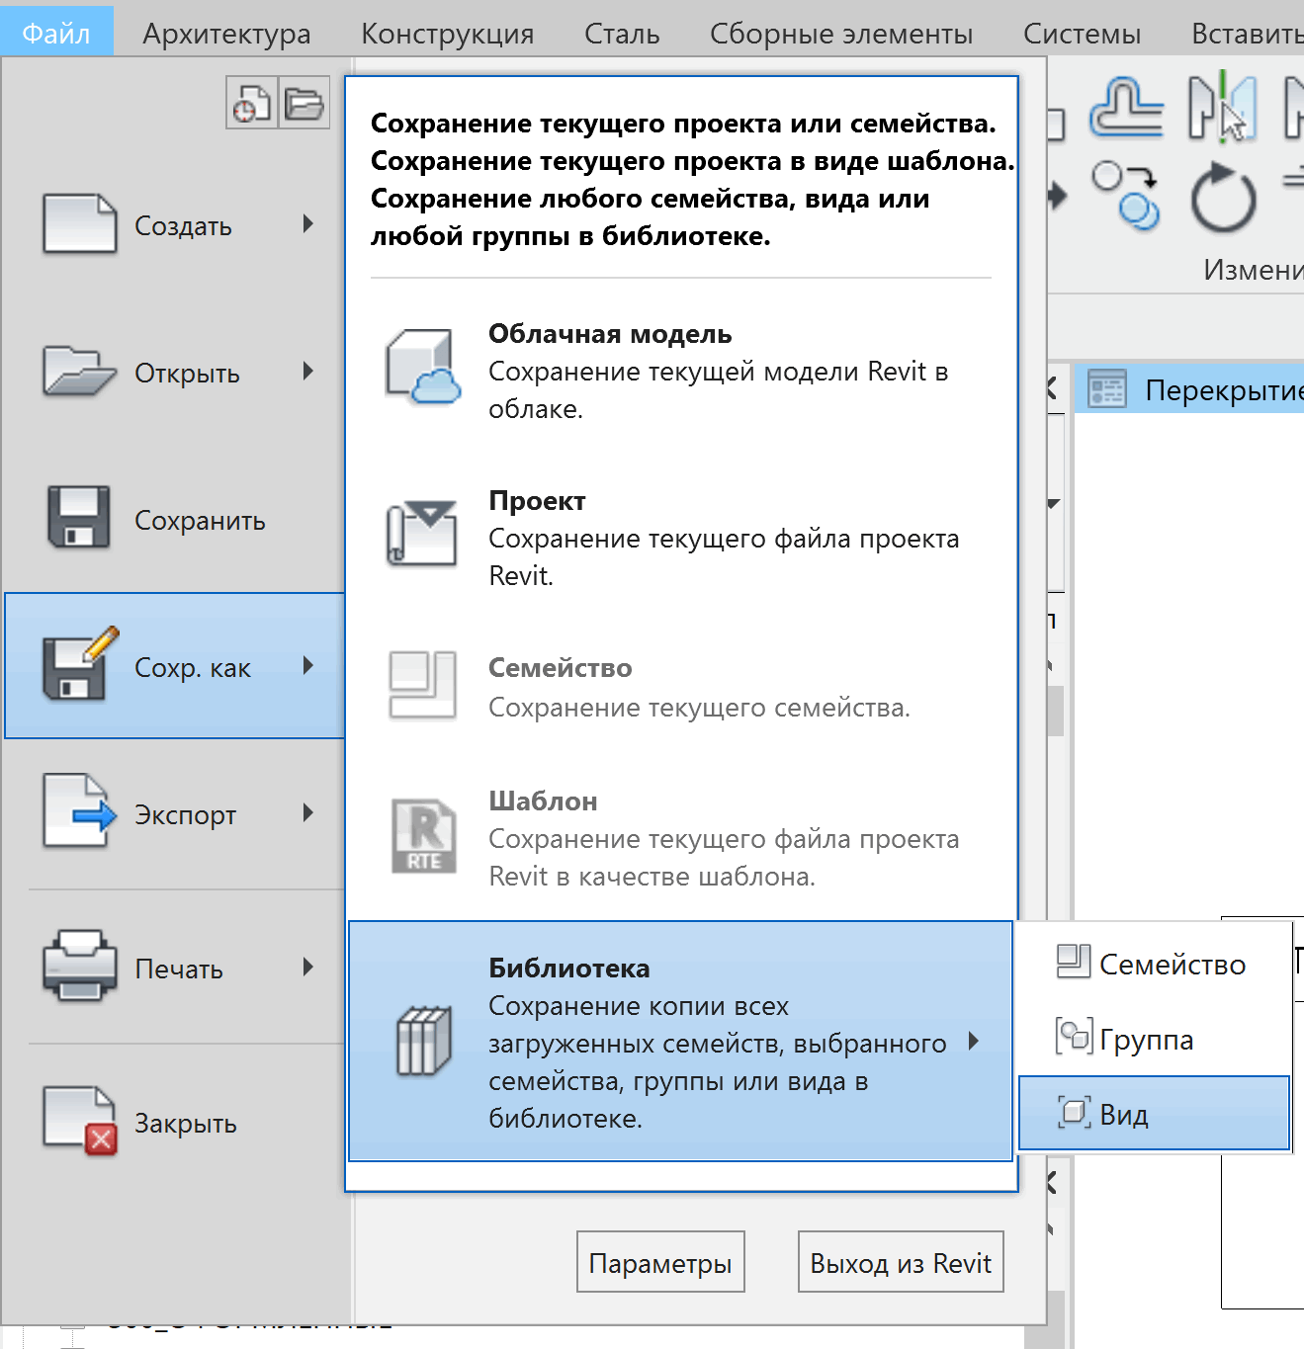This screenshot has height=1349, width=1304.
Task: Click the Перекрытие type icon in Properties
Action: (x=1107, y=388)
